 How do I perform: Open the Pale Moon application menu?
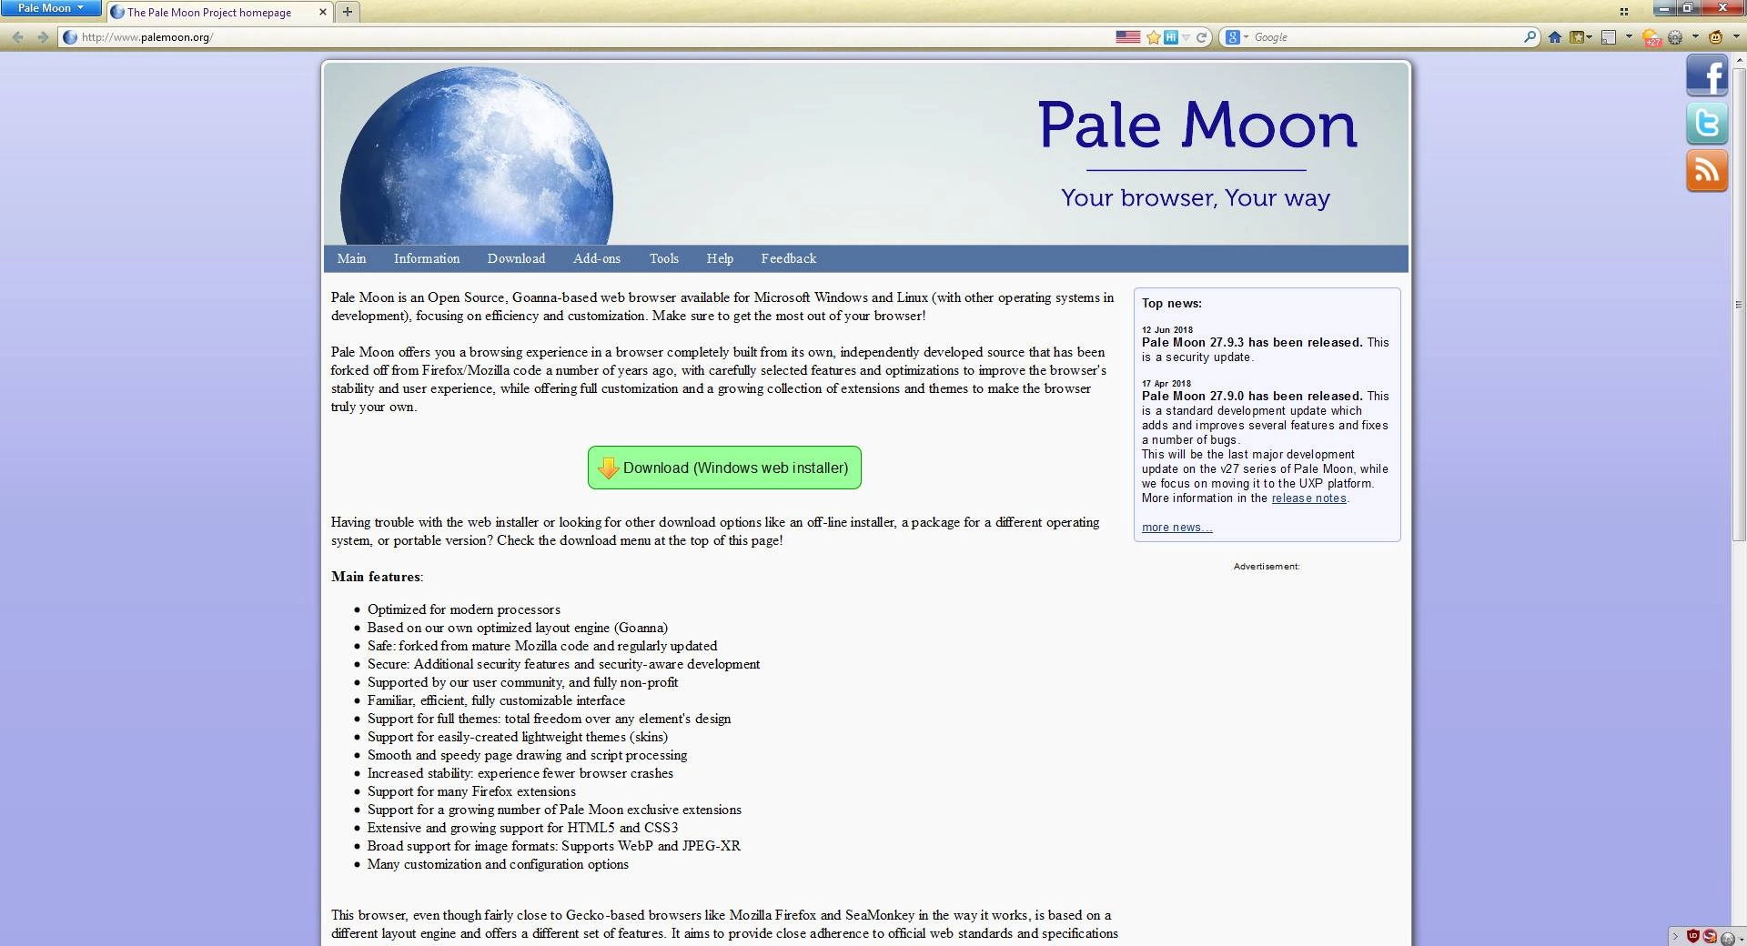(51, 8)
